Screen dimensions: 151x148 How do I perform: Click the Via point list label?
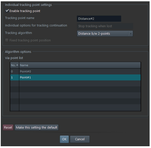click(14, 58)
